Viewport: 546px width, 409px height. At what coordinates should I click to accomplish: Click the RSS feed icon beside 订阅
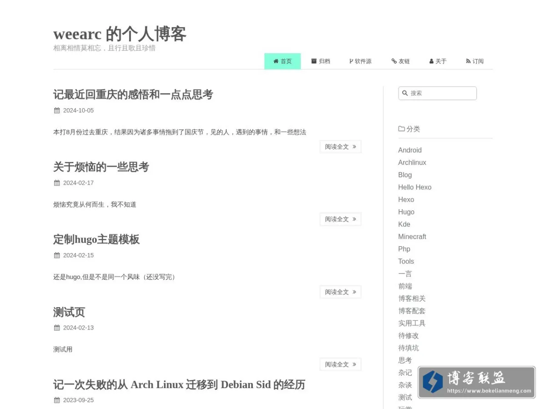point(468,61)
